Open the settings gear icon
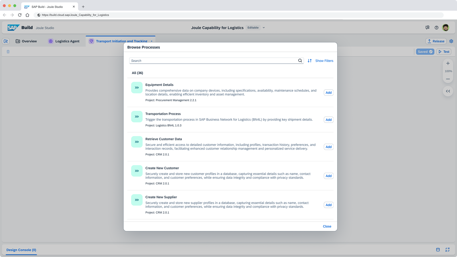 (451, 41)
